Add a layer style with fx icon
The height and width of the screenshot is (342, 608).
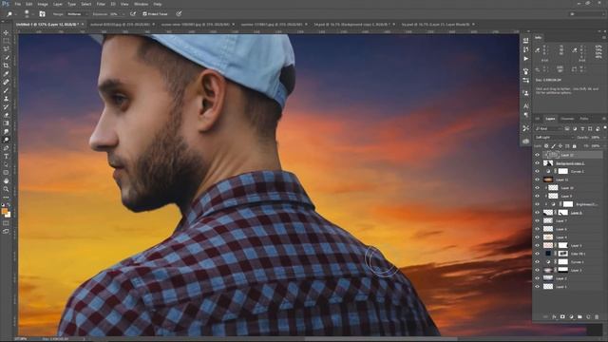[554, 316]
